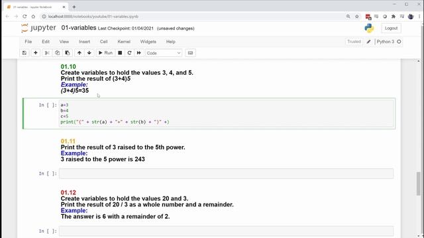This screenshot has width=424, height=238.
Task: Restart kernel and run all icon
Action: [139, 53]
